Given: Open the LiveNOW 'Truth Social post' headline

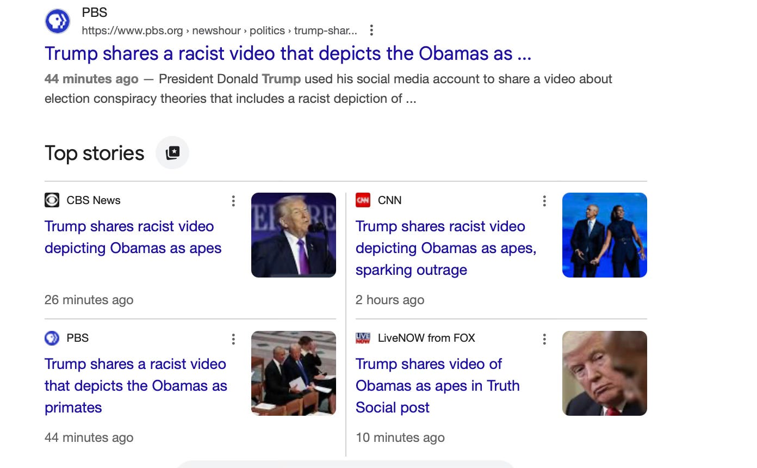Looking at the screenshot, I should click(438, 386).
